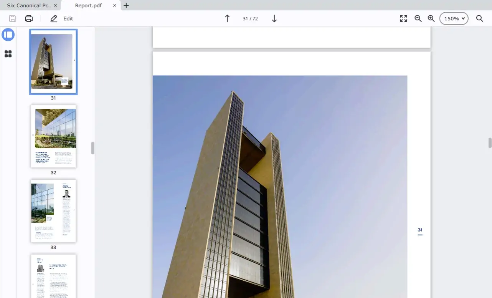Open the 150% zoom level dropdown

pos(454,18)
